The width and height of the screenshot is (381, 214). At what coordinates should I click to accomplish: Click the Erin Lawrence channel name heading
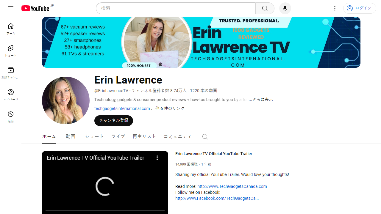(x=128, y=80)
